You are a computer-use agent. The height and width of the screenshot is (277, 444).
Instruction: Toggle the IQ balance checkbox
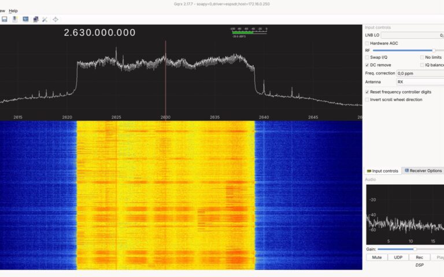(422, 65)
